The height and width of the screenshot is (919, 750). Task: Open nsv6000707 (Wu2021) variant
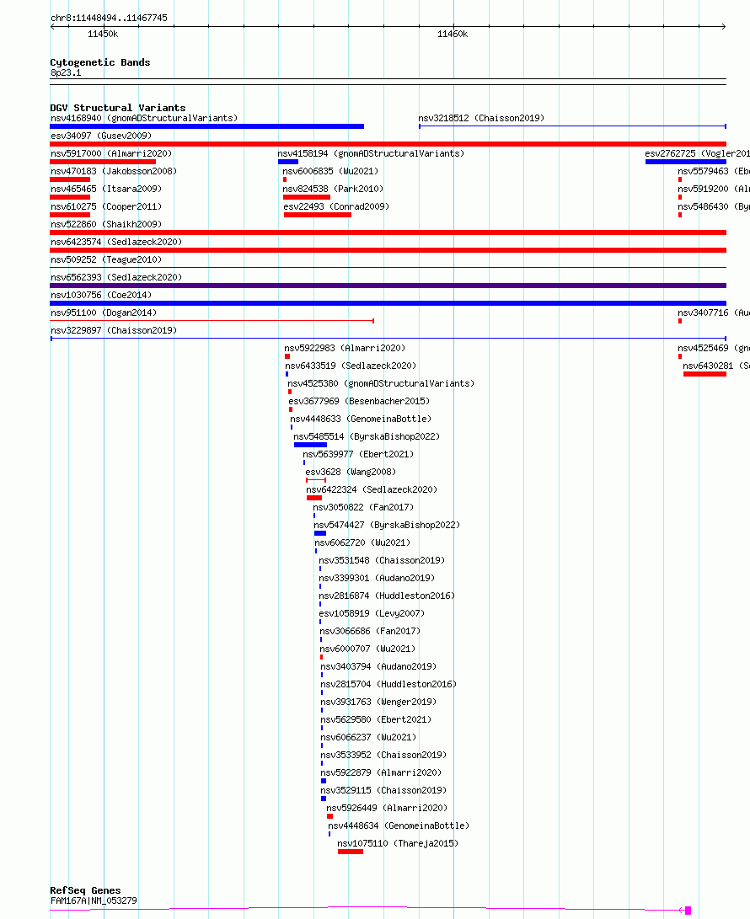(367, 649)
